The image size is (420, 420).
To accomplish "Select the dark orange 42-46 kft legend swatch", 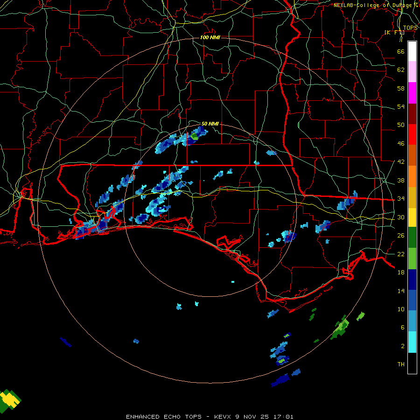I will click(x=412, y=155).
